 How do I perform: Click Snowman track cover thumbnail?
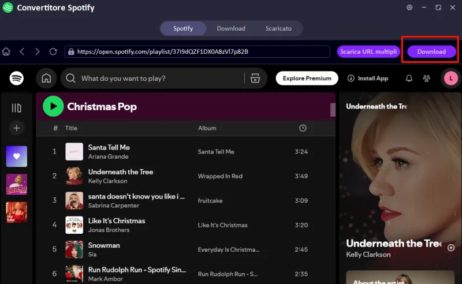click(74, 249)
